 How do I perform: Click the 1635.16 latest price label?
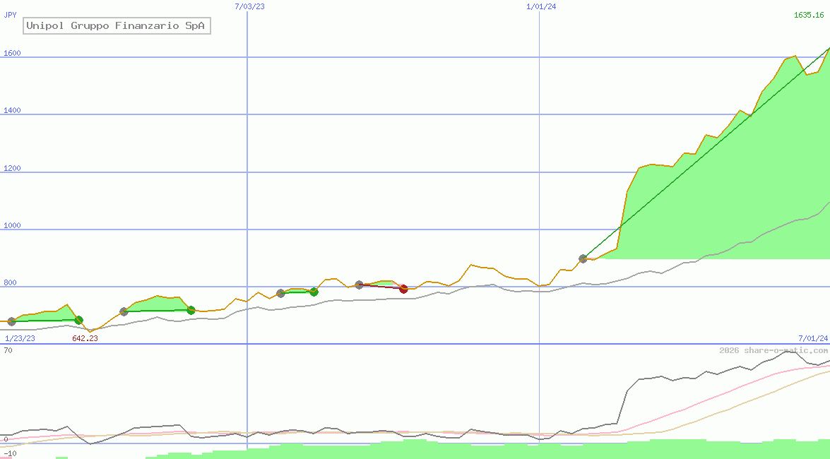809,15
